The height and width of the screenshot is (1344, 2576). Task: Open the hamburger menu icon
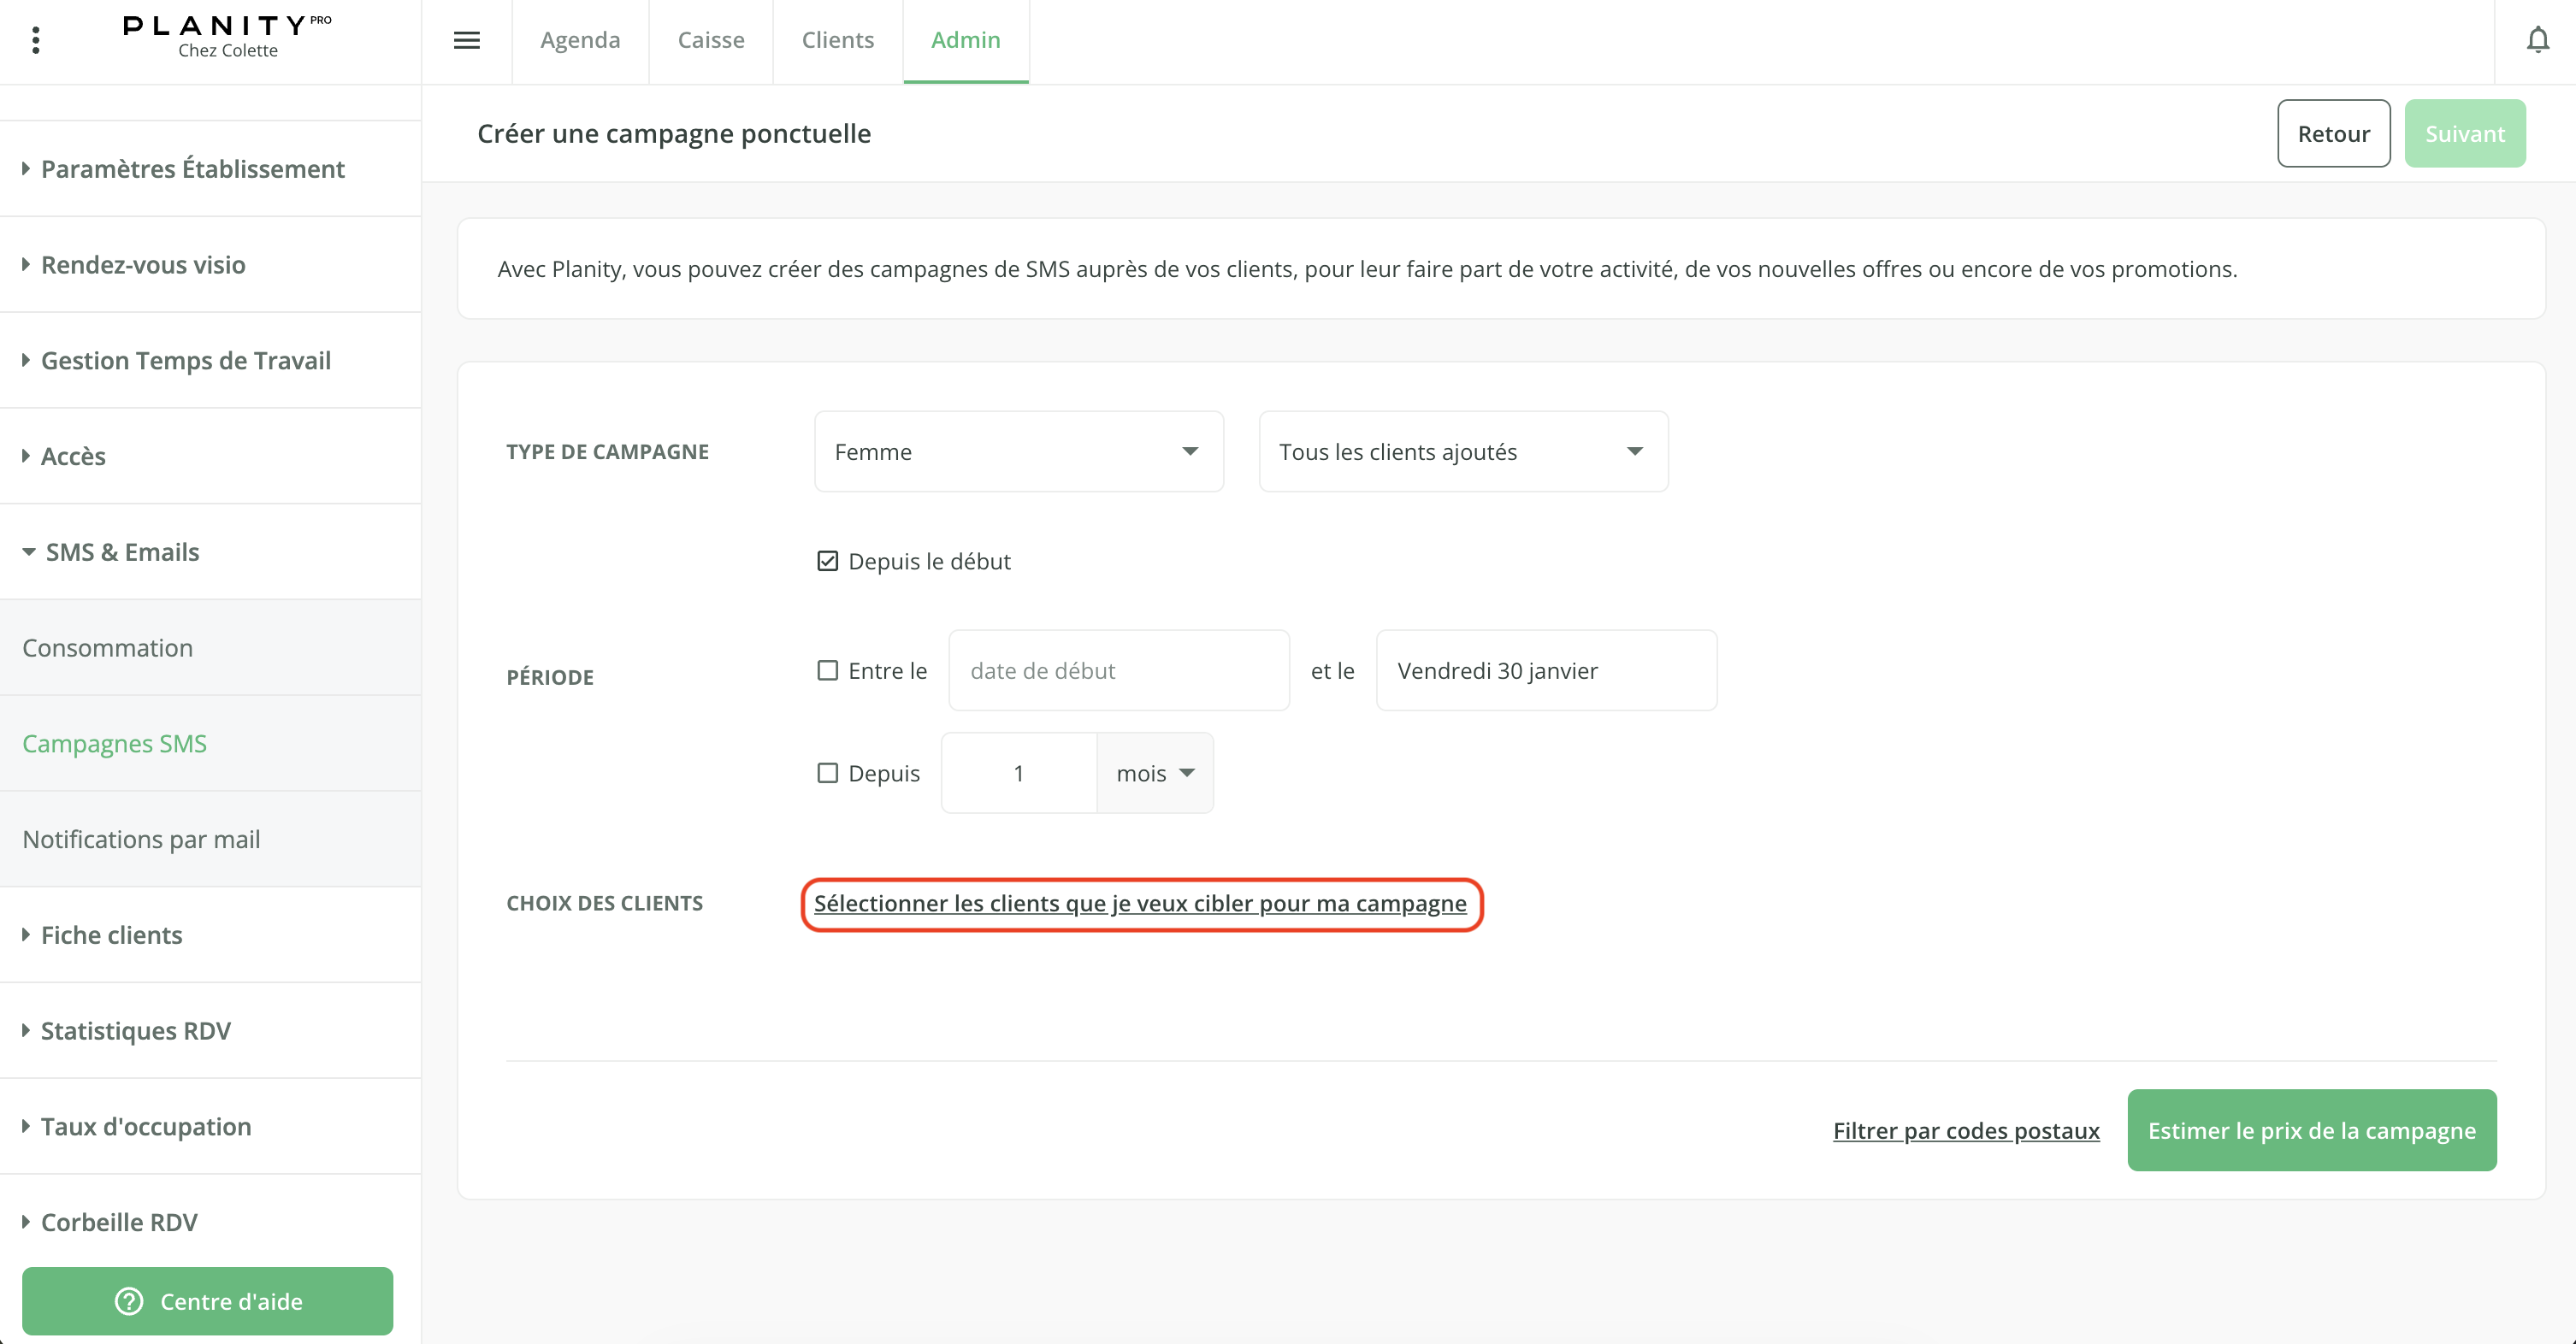[467, 40]
